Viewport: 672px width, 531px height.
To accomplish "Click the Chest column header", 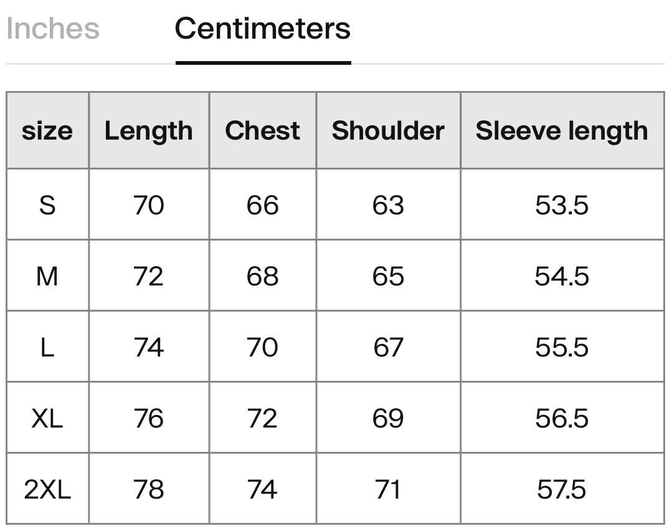I will click(262, 130).
